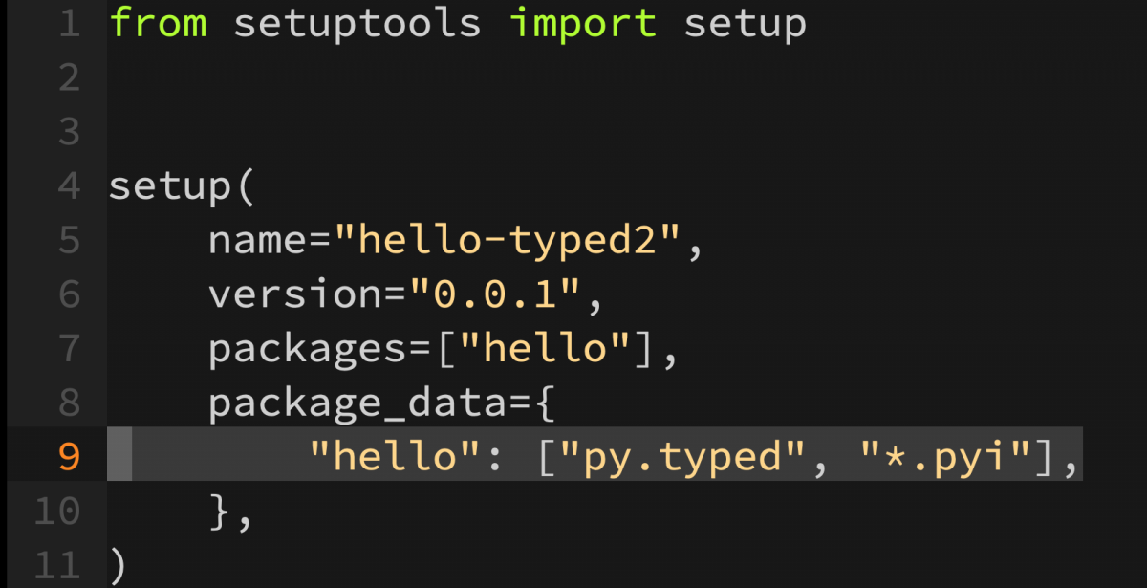Click the 'name' argument
1147x588 pixels.
pyautogui.click(x=256, y=240)
